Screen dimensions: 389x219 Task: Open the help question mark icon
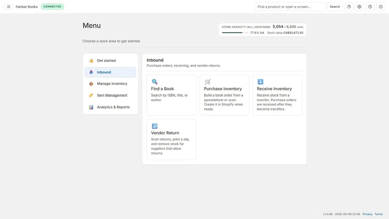370,7
